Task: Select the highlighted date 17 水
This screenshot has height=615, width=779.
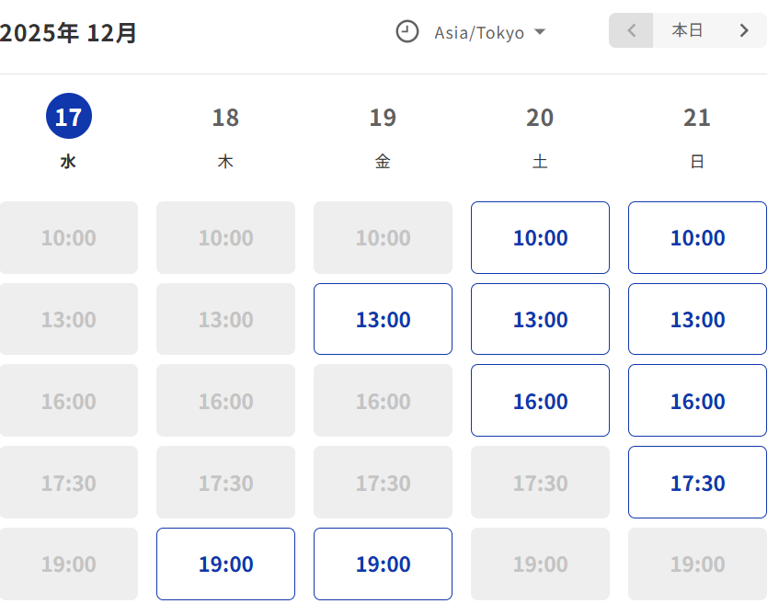Action: tap(69, 118)
